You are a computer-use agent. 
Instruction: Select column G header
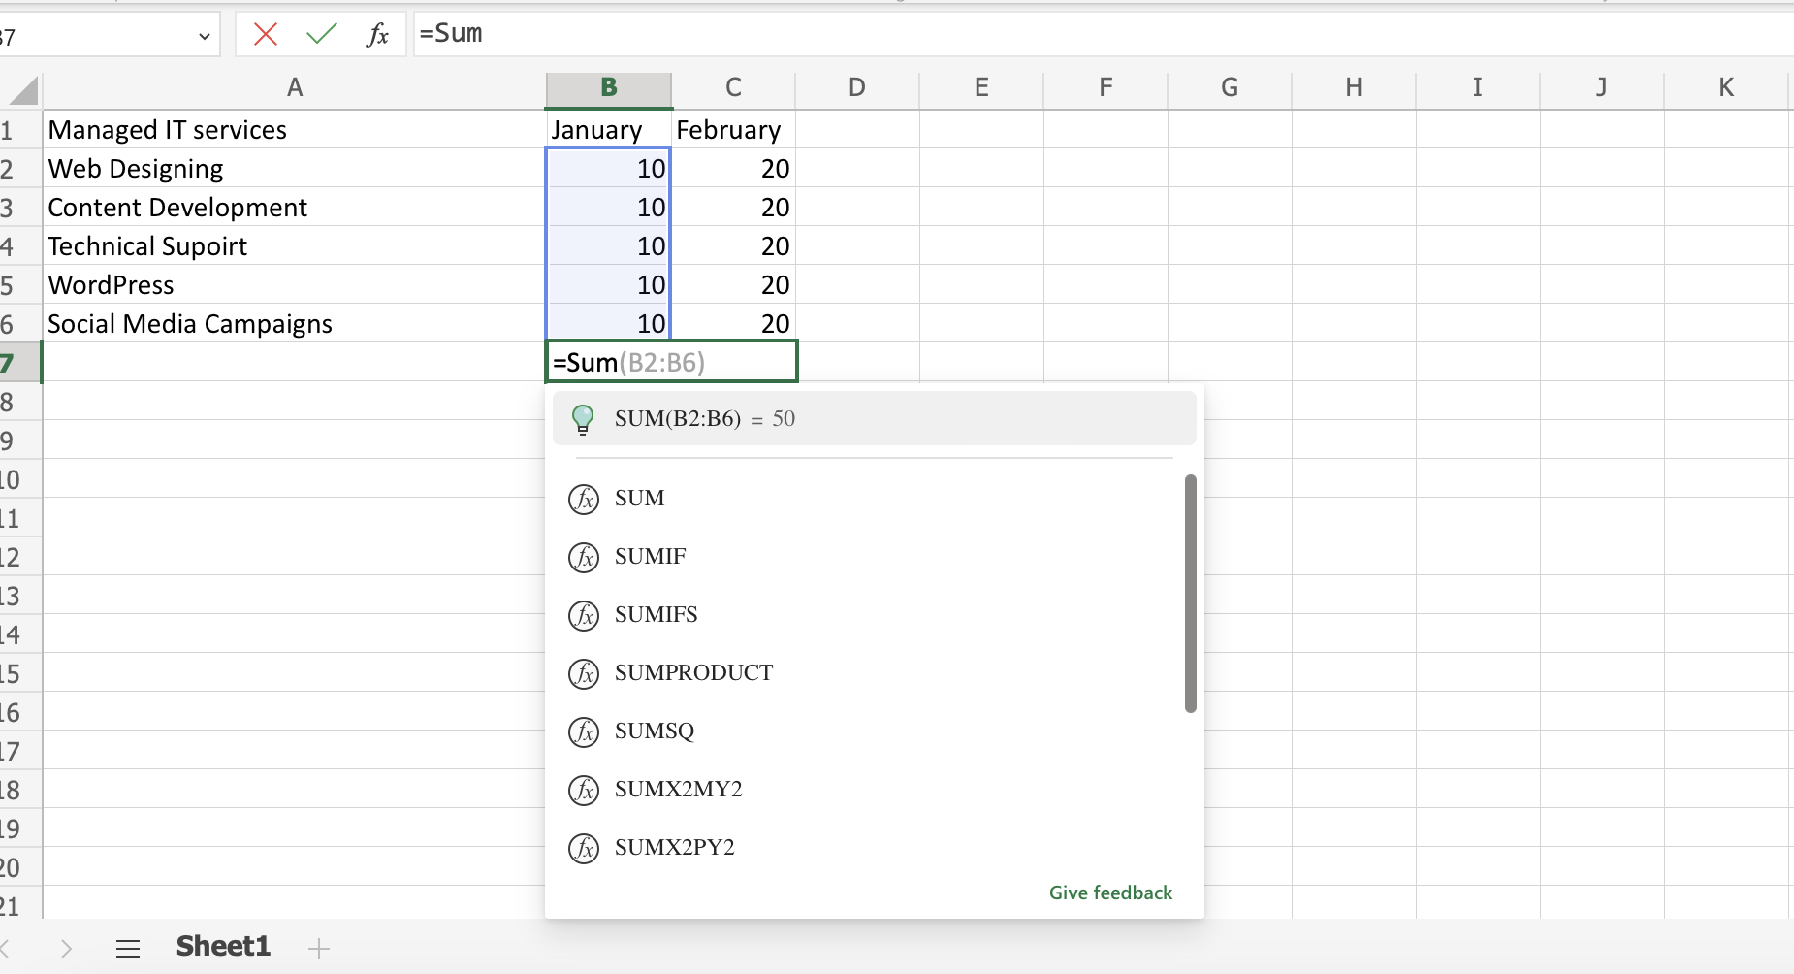click(x=1230, y=88)
